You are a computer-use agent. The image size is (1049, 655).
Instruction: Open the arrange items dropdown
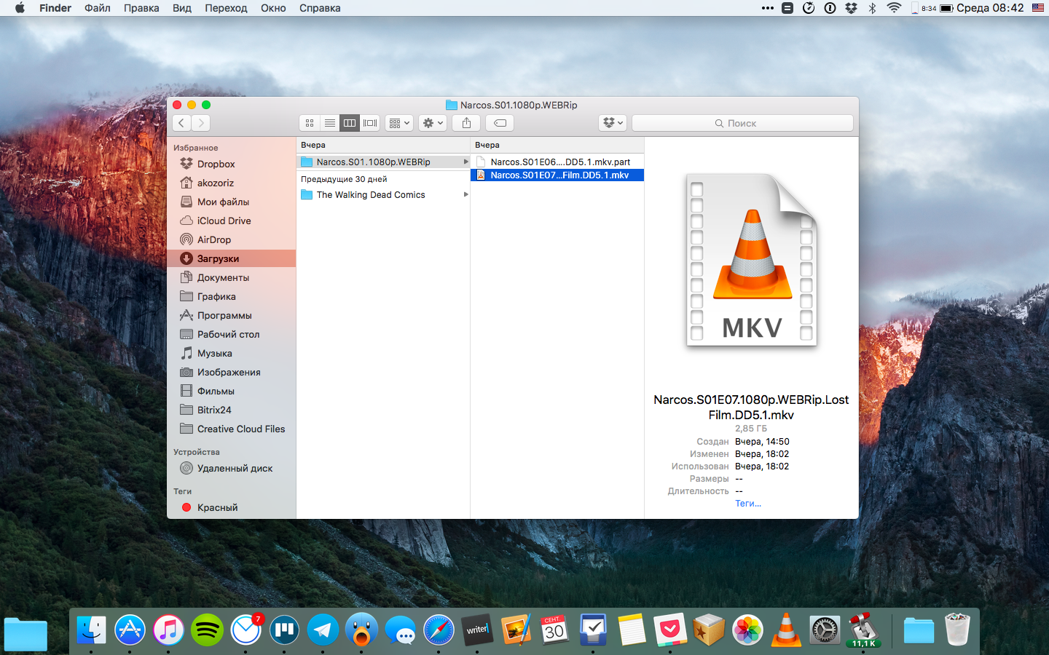click(x=399, y=123)
